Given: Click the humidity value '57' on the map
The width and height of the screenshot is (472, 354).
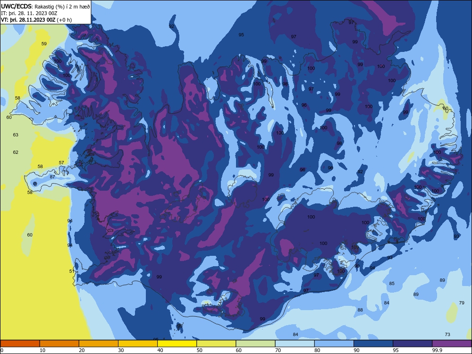Looking at the screenshot, I should click(x=61, y=162).
